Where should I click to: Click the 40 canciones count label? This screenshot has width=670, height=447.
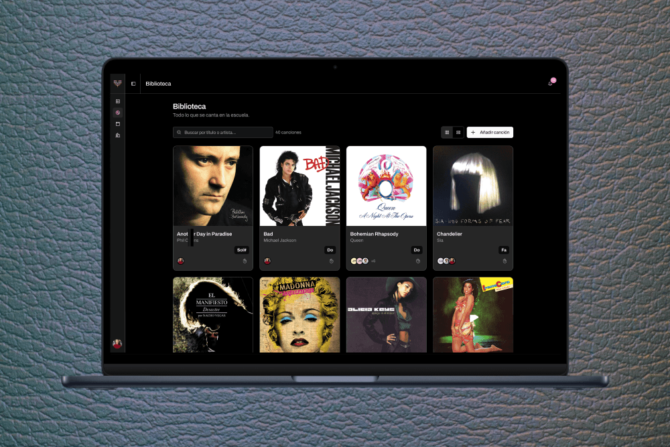pyautogui.click(x=288, y=133)
